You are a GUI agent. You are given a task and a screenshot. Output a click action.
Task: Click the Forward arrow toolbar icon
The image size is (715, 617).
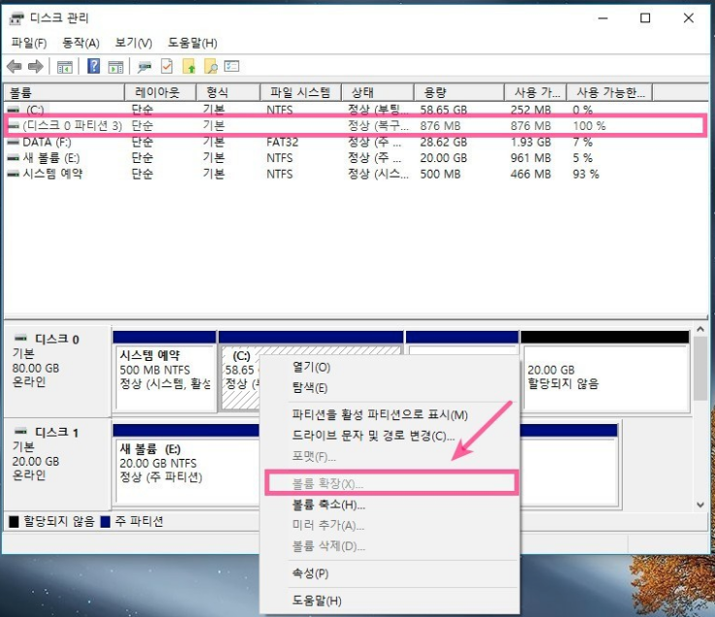click(x=36, y=67)
